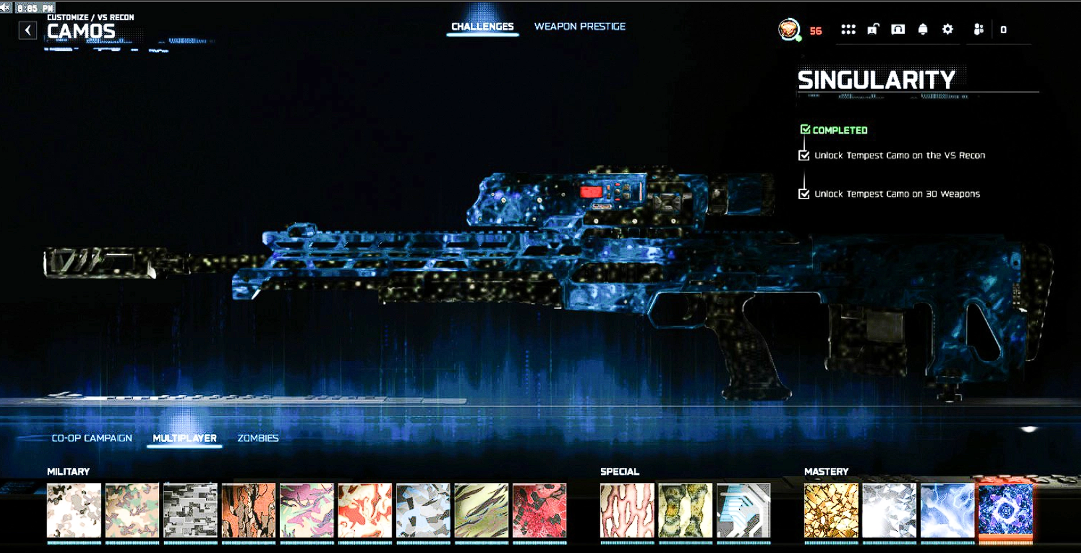Open the nine-dot grid menu
Screen dimensions: 1081x553
848,29
